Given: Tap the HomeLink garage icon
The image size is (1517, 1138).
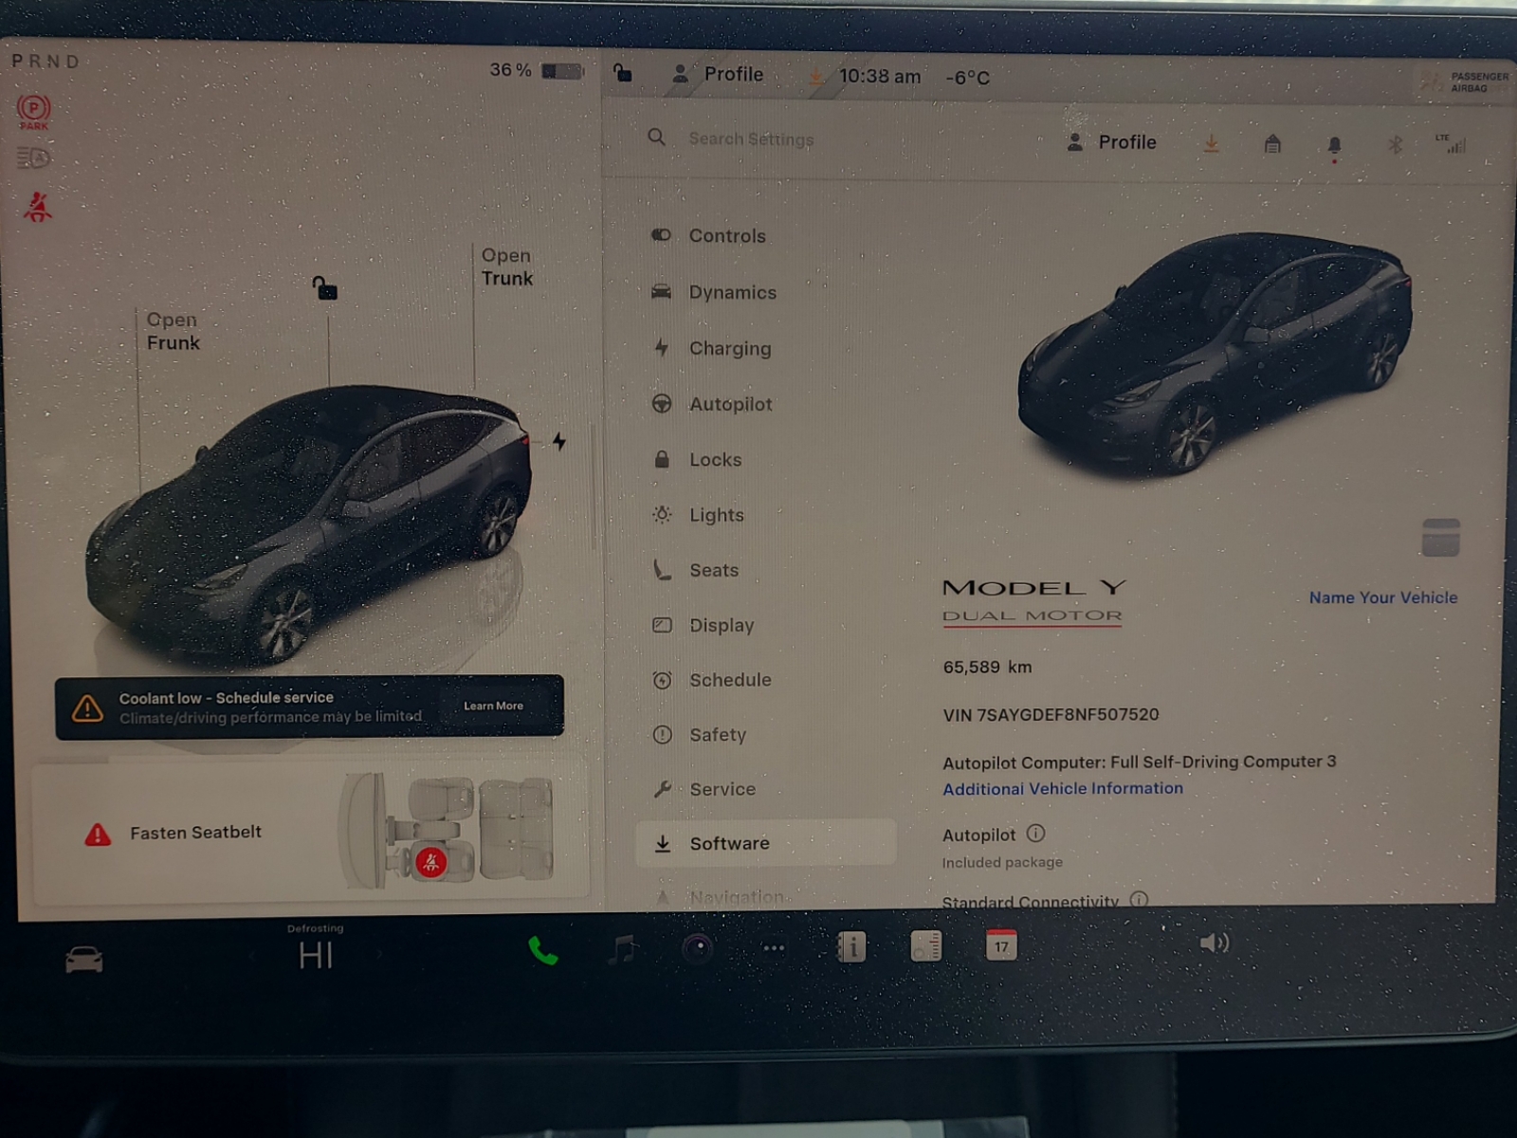Looking at the screenshot, I should click(1272, 144).
